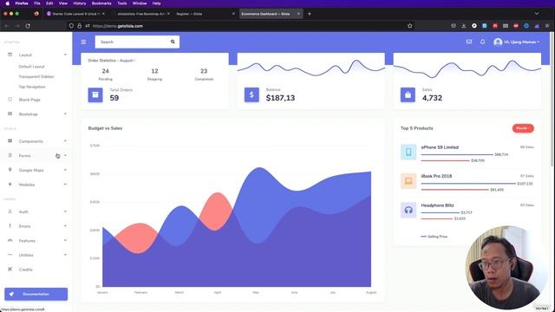Viewport: 555px width, 312px height.
Task: Expand the Google Maps menu arrow
Action: click(x=65, y=170)
